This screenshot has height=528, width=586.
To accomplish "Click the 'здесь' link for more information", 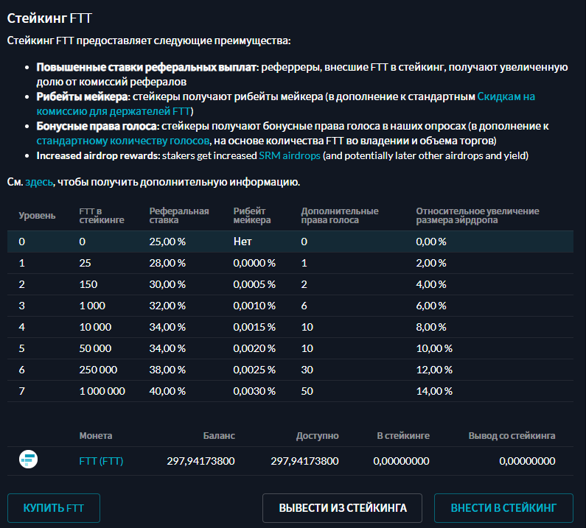I will tap(39, 181).
